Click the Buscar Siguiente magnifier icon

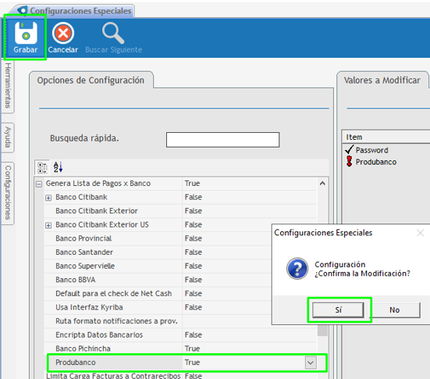tap(113, 34)
